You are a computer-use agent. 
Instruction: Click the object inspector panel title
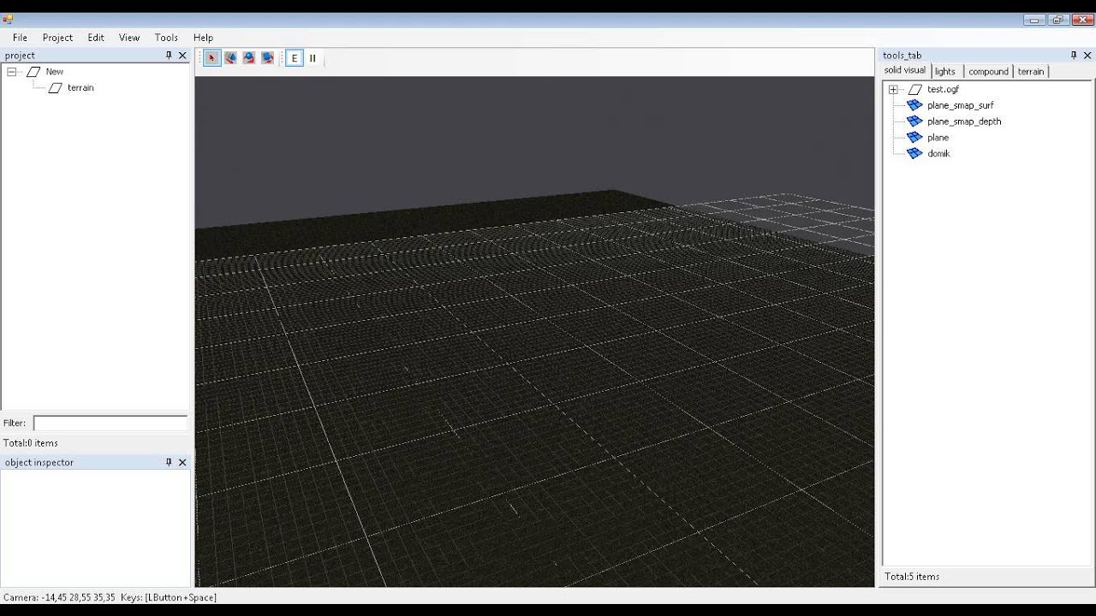click(39, 463)
